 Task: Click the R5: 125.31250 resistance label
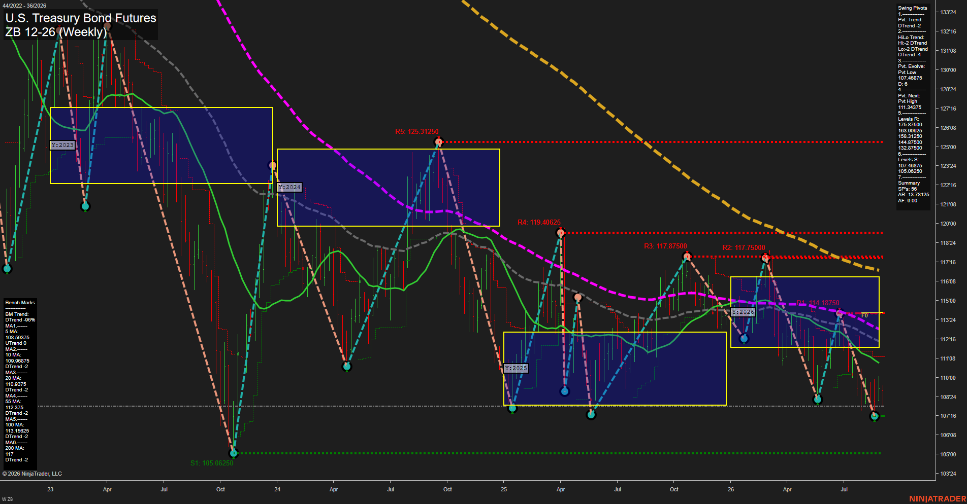pyautogui.click(x=417, y=131)
